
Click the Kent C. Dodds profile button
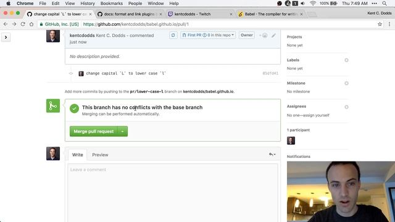[x=380, y=13]
